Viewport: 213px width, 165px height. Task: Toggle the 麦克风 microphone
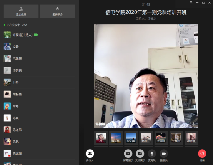(x=152, y=153)
